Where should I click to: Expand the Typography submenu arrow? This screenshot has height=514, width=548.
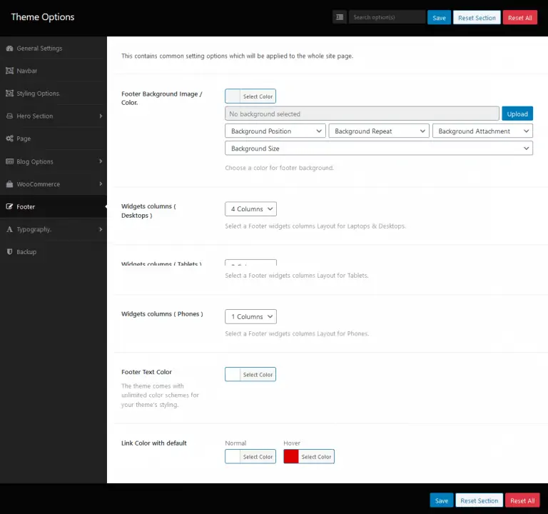[101, 229]
